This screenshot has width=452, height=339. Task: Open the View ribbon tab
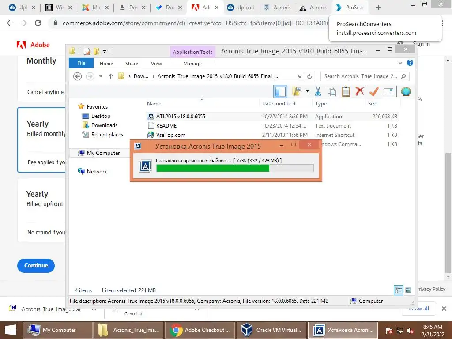click(156, 64)
